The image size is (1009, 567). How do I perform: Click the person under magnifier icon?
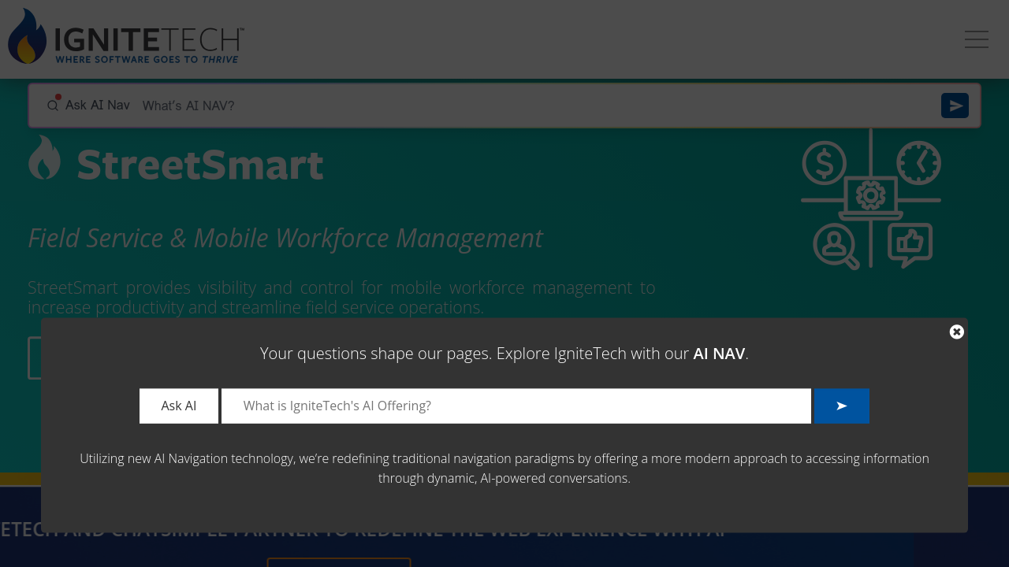point(834,246)
